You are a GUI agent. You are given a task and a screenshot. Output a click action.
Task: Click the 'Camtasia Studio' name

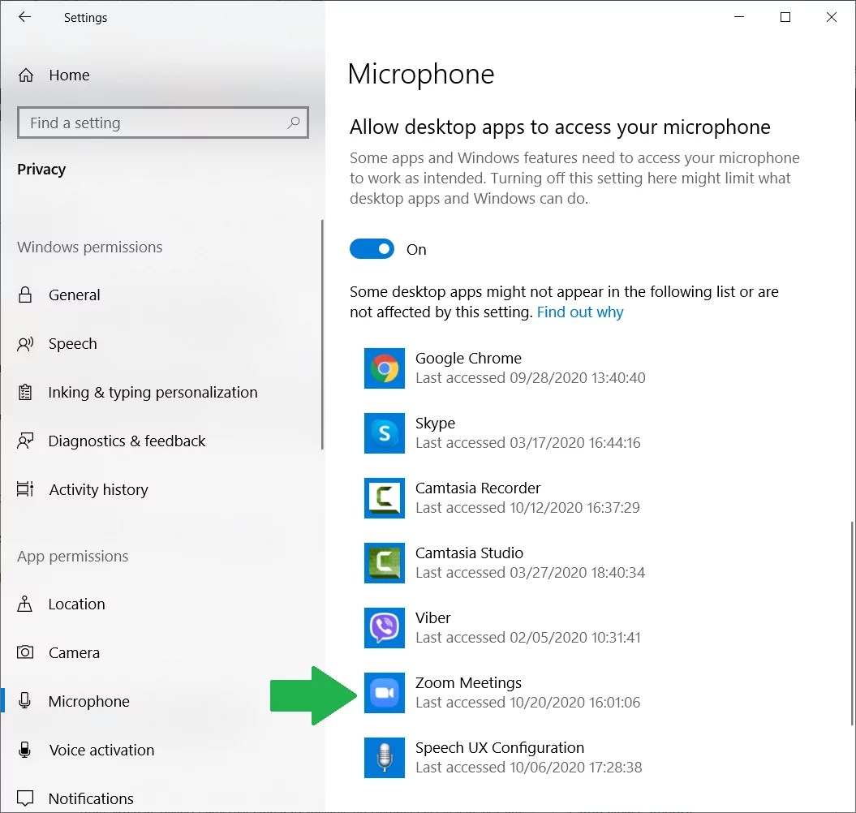[x=469, y=553]
